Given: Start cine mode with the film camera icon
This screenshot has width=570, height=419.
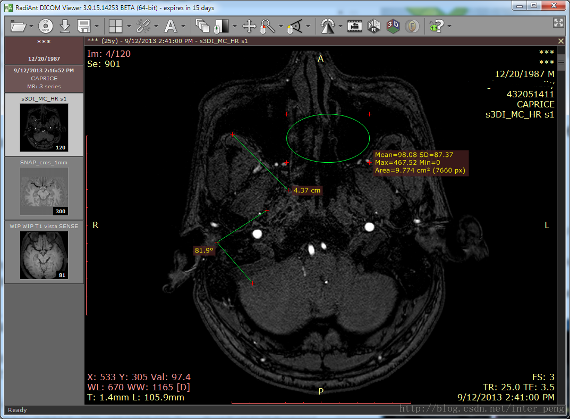Looking at the screenshot, I should coord(354,26).
